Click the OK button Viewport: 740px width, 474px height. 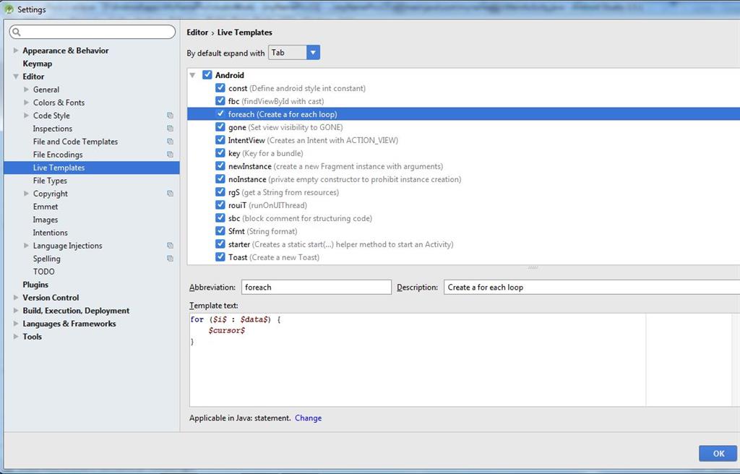click(718, 453)
